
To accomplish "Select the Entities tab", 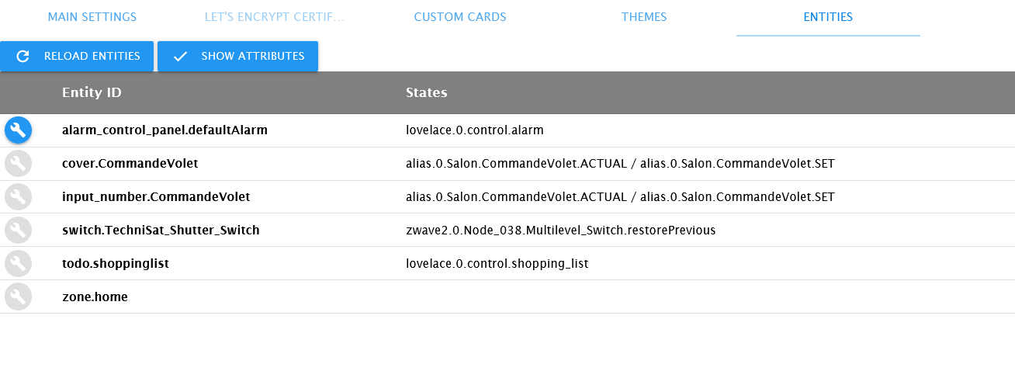I will [828, 17].
